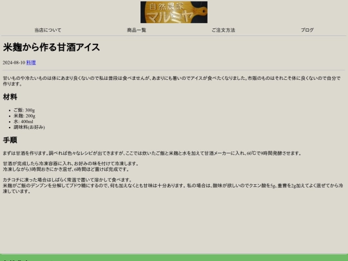Viewport: 348px width, 261px height.
Task: Click the title 米麹から作る甘酒アイス
Action: pyautogui.click(x=52, y=47)
